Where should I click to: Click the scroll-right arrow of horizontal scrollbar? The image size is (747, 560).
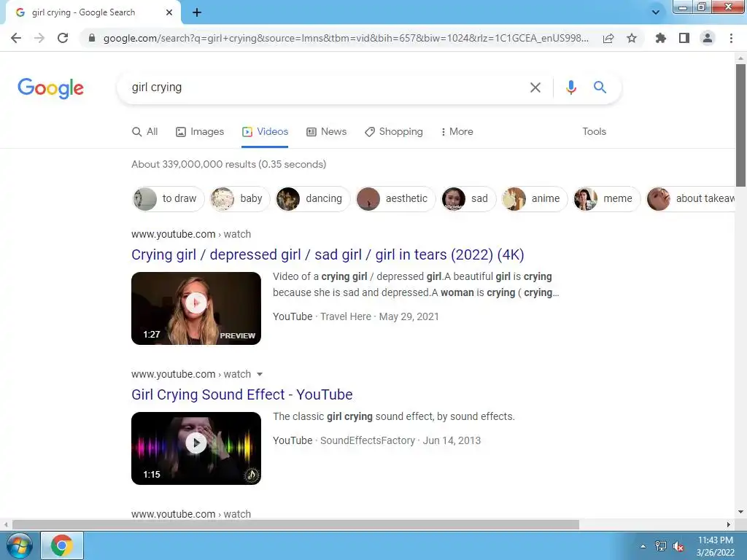point(729,524)
